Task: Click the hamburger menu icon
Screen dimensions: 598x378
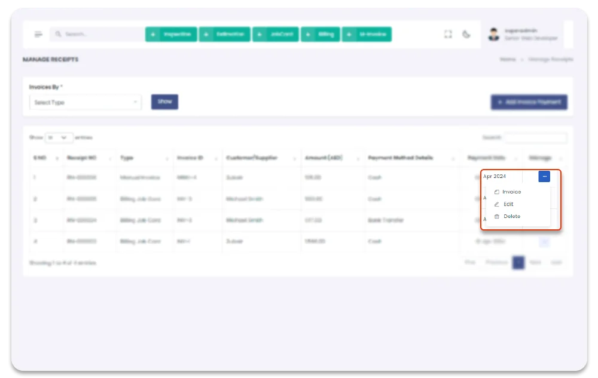Action: (38, 35)
